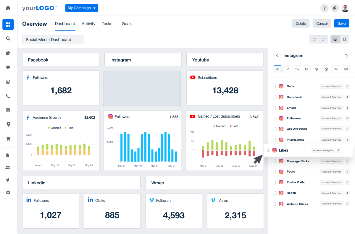Viewport: 355px width, 234px height.
Task: Open the speech bubble icon in the sidebar
Action: pos(8,67)
